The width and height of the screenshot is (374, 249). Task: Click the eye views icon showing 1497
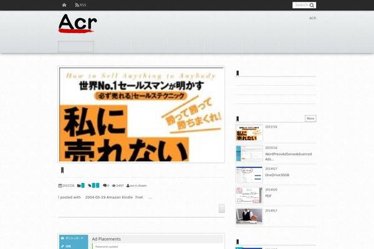[114, 186]
